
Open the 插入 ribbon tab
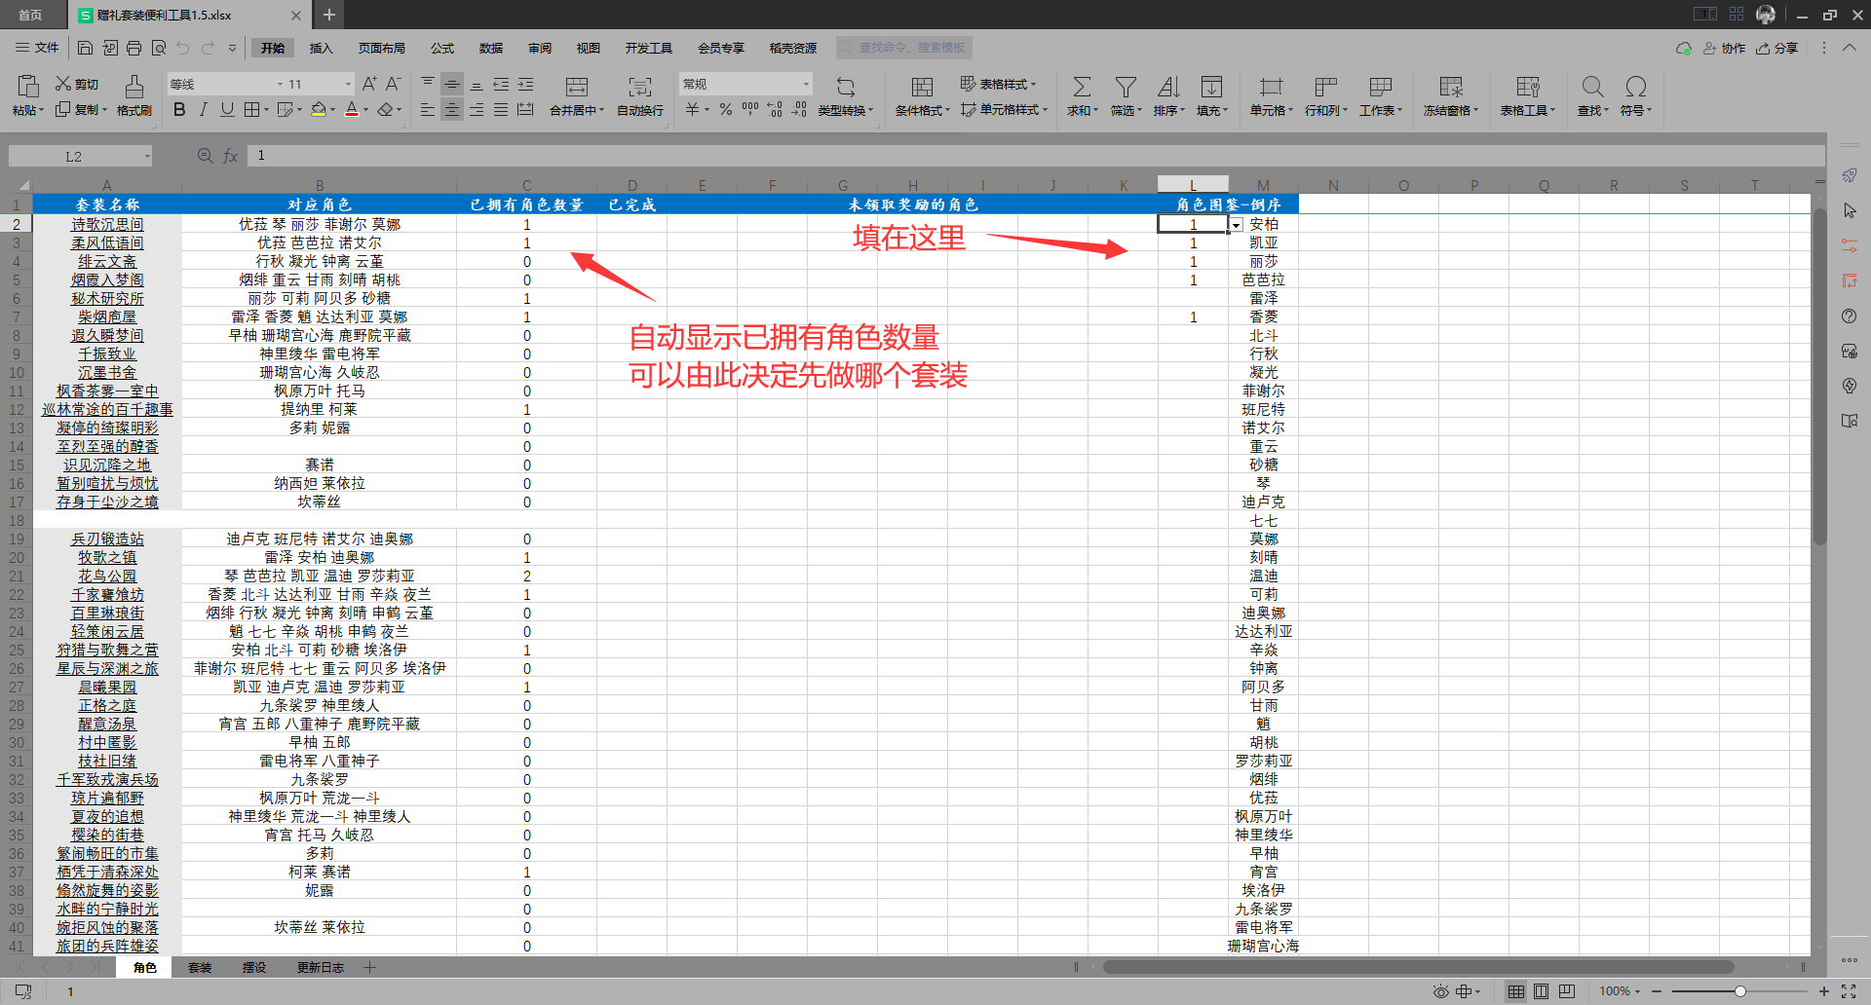coord(322,48)
